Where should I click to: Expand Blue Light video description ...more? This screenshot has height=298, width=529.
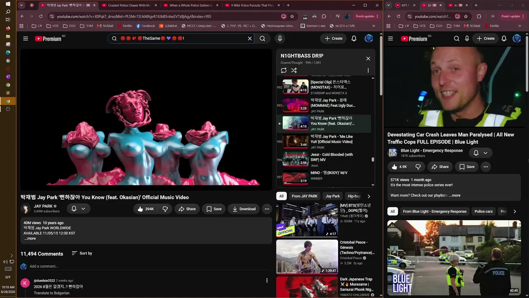pyautogui.click(x=455, y=195)
